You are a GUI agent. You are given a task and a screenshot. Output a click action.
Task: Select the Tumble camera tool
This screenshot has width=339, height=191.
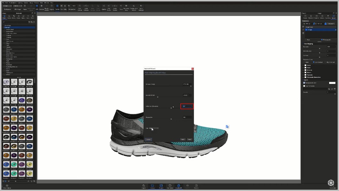coord(57,6)
